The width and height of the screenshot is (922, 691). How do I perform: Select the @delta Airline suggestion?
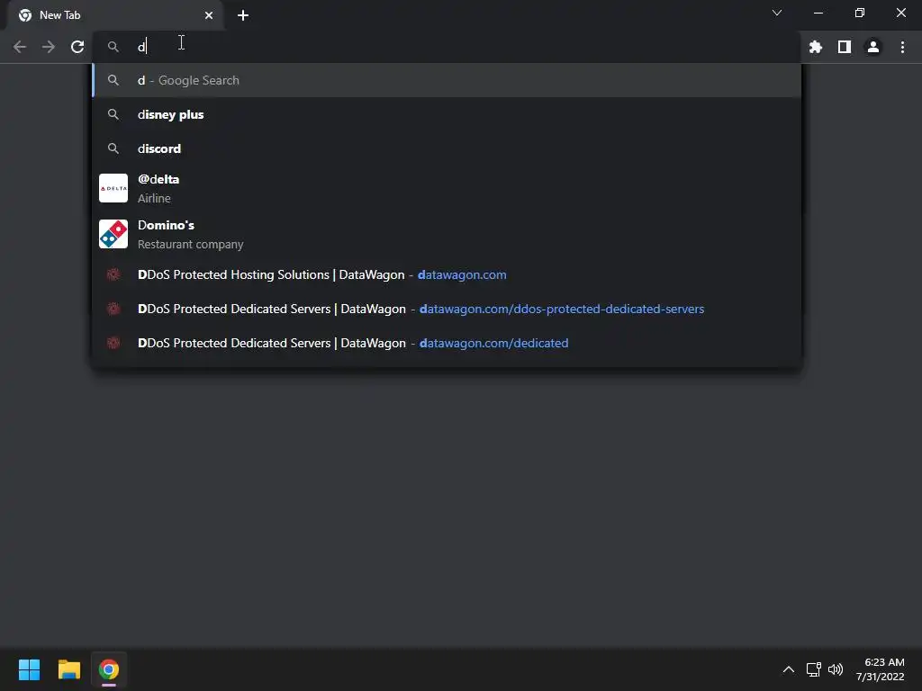point(447,188)
